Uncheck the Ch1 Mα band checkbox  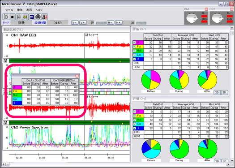tap(134, 51)
